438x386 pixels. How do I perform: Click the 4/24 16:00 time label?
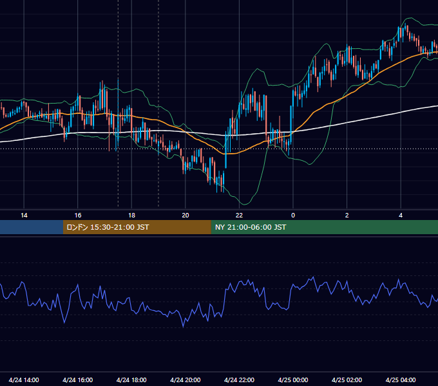point(78,380)
